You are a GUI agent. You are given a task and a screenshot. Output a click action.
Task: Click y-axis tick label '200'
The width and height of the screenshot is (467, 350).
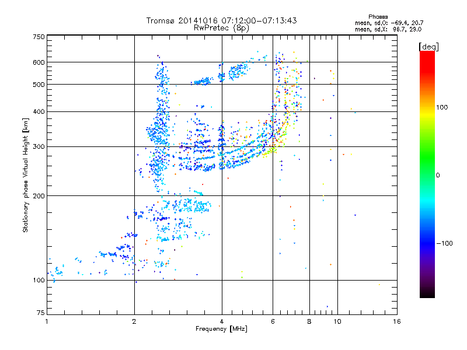click(x=39, y=196)
